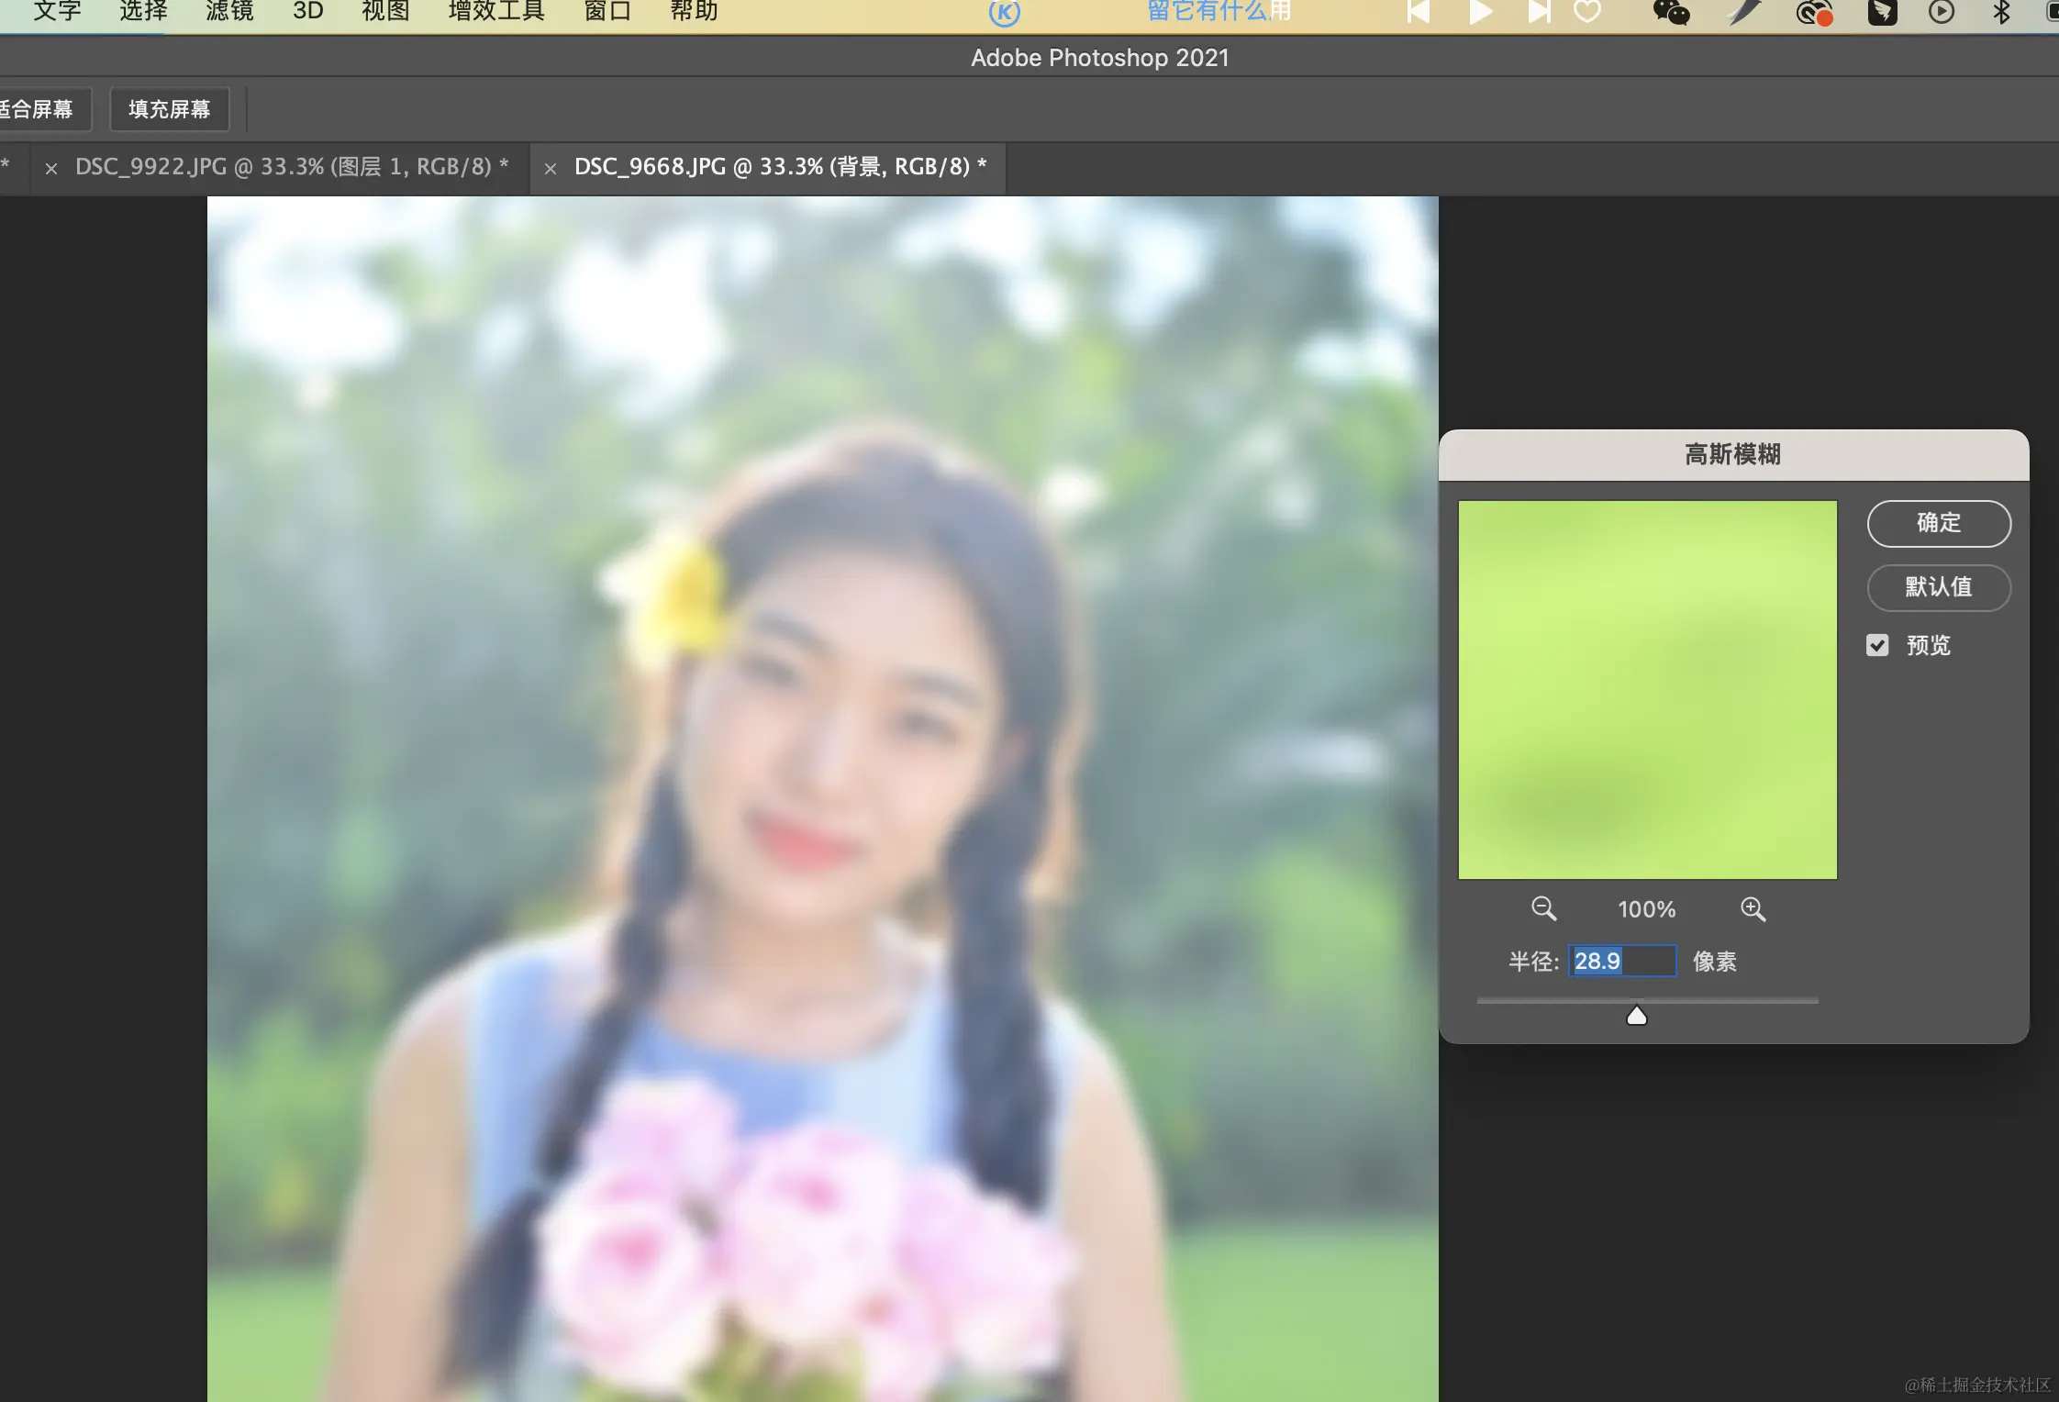This screenshot has width=2059, height=1402.
Task: Click the 默认值 default button
Action: pos(1938,587)
